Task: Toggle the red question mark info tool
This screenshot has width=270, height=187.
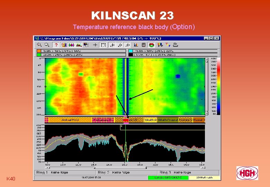Action: (56, 45)
